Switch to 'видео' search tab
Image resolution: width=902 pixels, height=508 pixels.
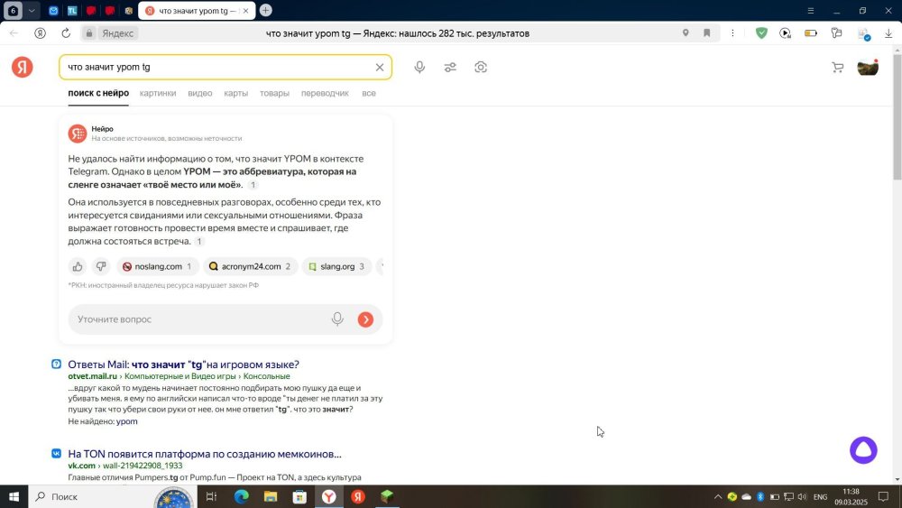coord(199,93)
